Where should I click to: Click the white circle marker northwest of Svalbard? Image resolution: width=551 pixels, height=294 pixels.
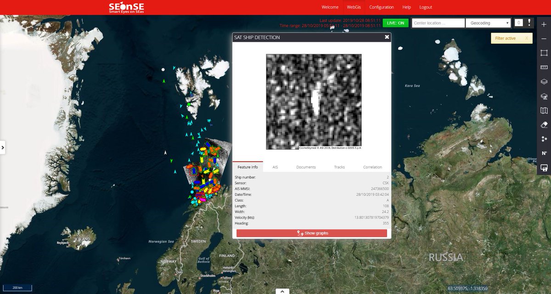click(x=163, y=69)
